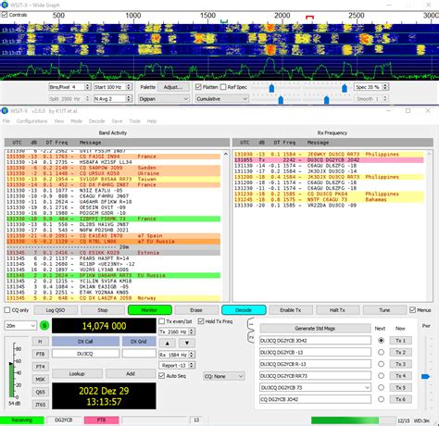The image size is (439, 426).
Task: Switch to JT65 mode button
Action: pos(40,405)
